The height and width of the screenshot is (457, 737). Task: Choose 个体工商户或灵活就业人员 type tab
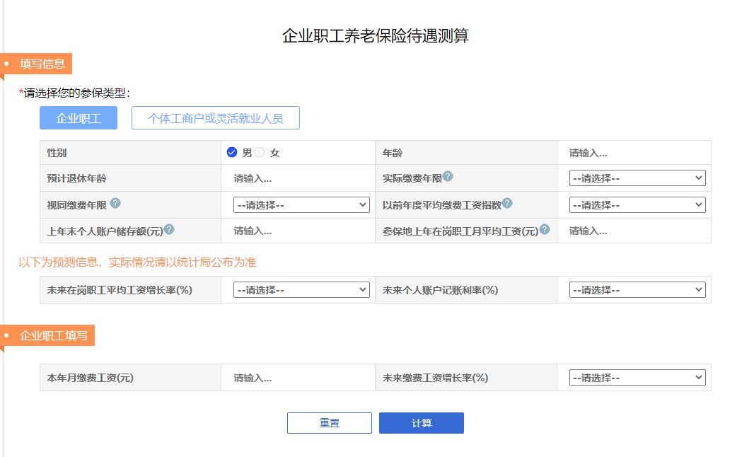(x=215, y=118)
